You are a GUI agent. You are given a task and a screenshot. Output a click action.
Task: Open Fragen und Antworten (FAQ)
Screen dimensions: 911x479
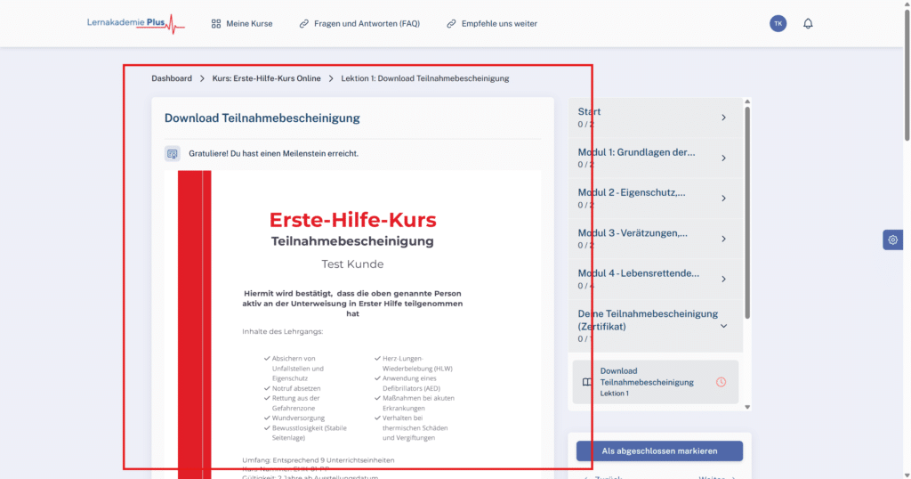pyautogui.click(x=367, y=24)
